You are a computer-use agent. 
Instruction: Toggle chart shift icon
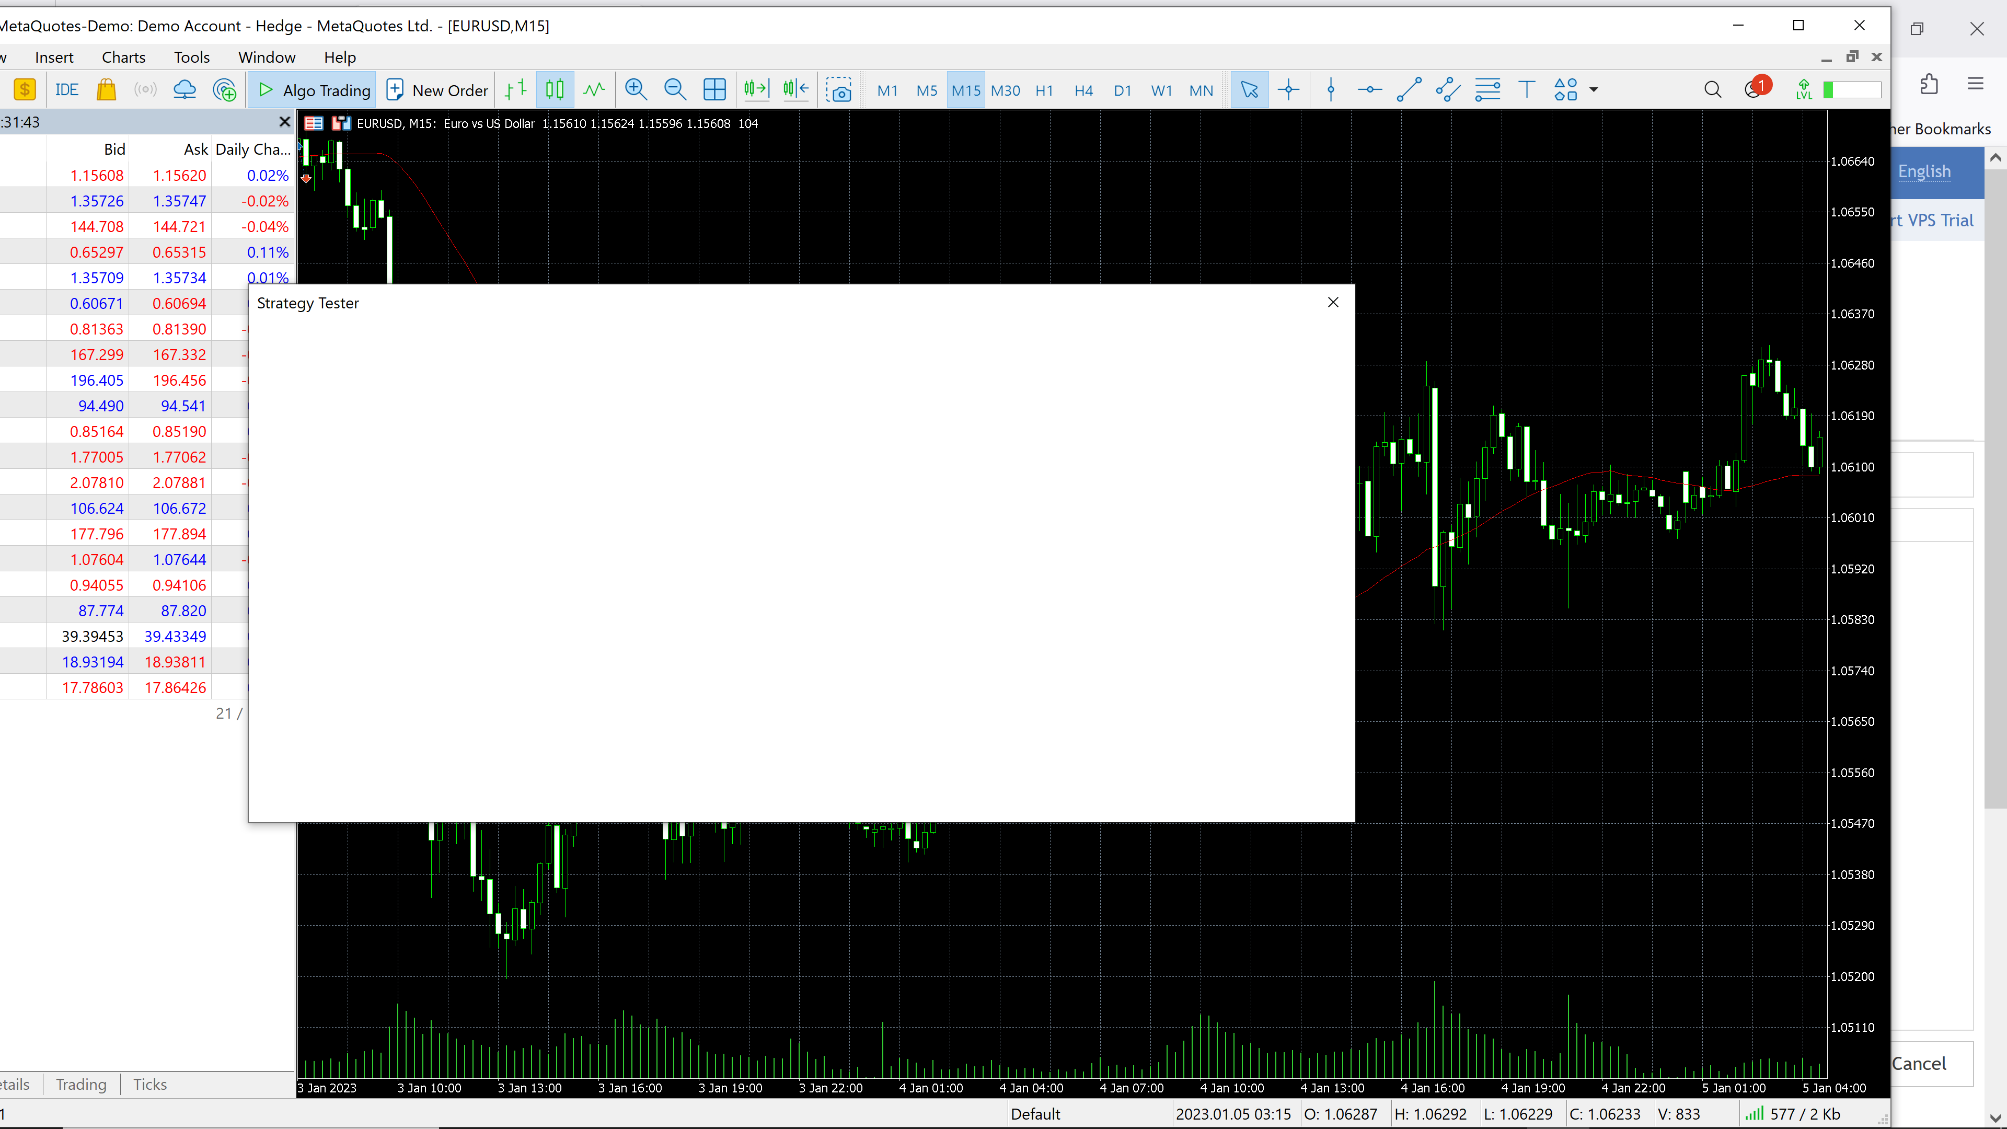795,89
